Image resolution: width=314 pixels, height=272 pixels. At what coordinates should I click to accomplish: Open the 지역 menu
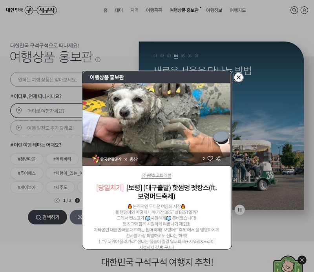pos(134,10)
